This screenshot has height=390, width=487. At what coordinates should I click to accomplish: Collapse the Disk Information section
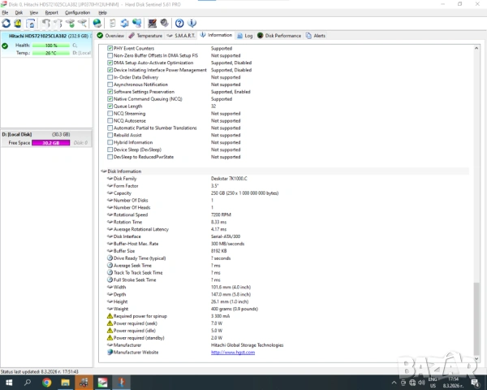pos(103,171)
